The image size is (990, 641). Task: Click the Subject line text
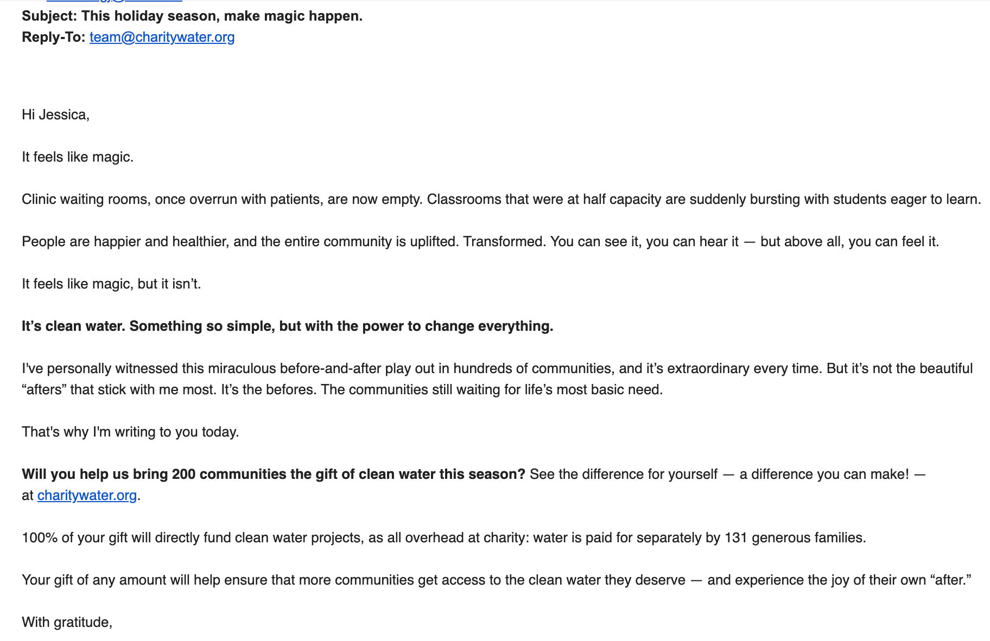click(x=192, y=16)
